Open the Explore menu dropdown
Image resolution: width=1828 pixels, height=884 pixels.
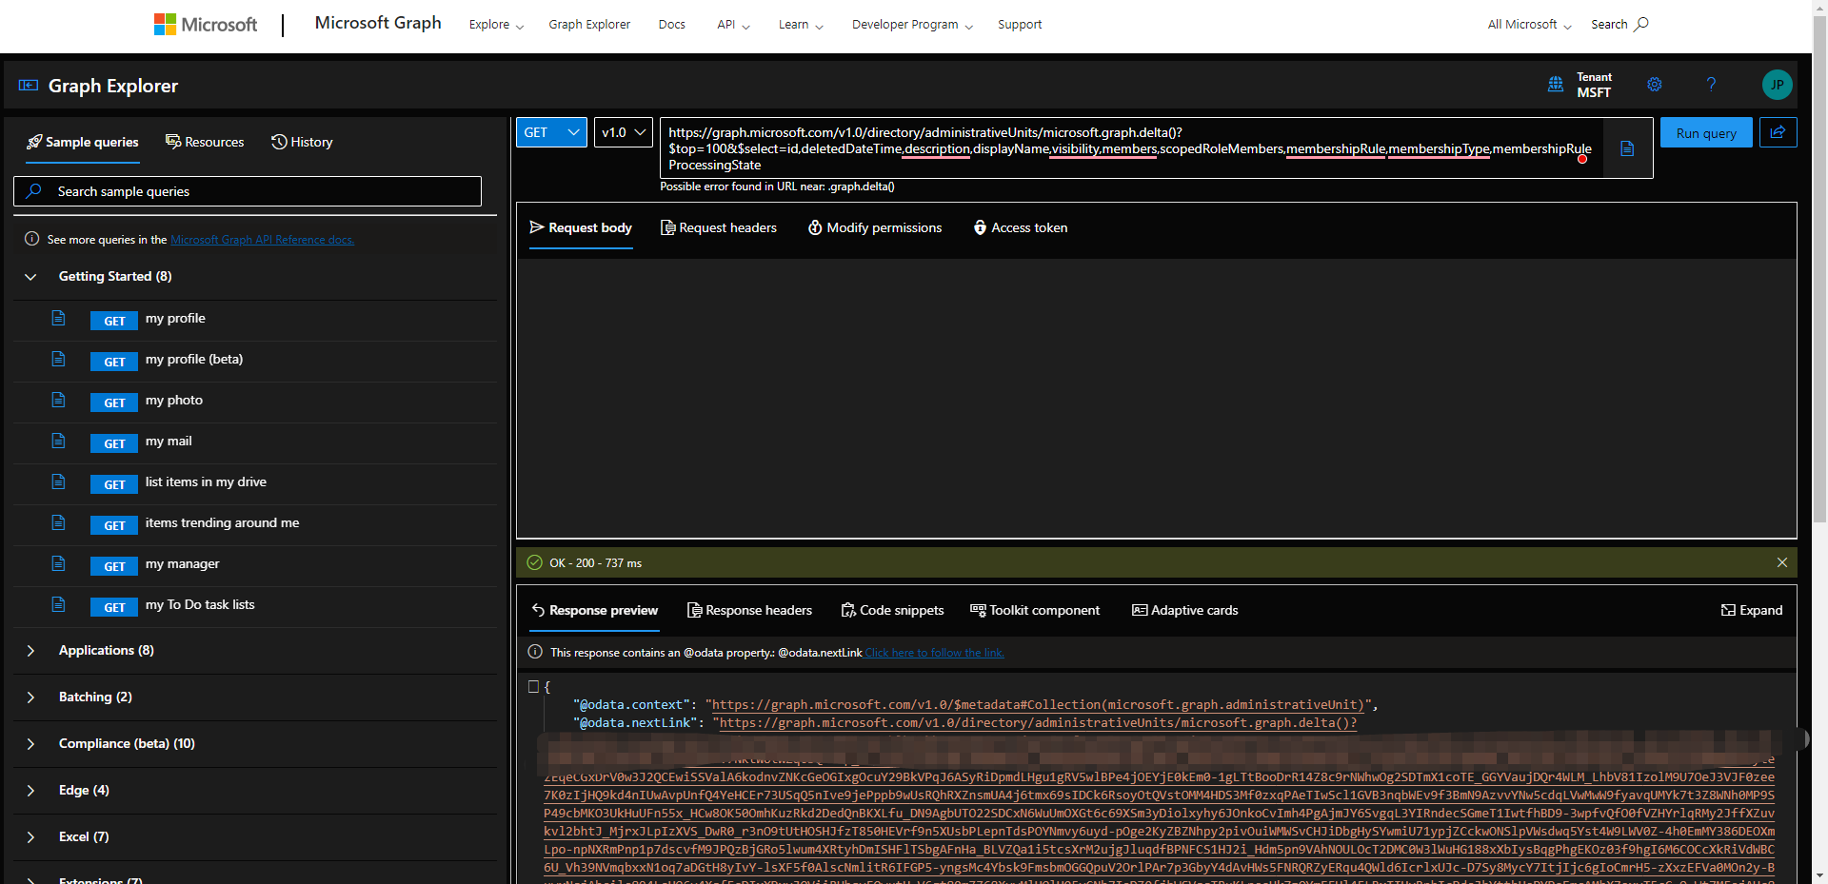click(x=496, y=25)
